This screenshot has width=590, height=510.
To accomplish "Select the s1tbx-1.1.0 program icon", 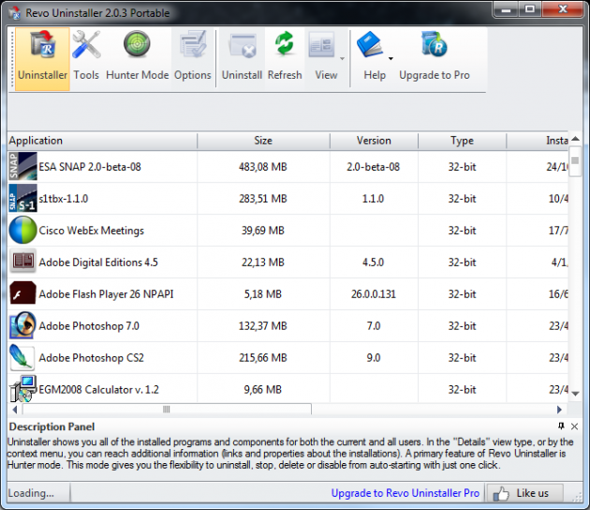I will click(x=23, y=198).
